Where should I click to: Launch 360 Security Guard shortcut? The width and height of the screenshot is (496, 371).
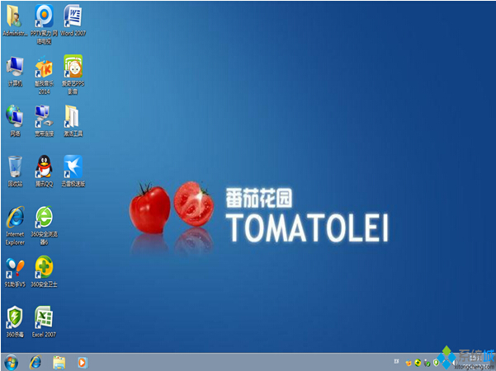(x=44, y=267)
